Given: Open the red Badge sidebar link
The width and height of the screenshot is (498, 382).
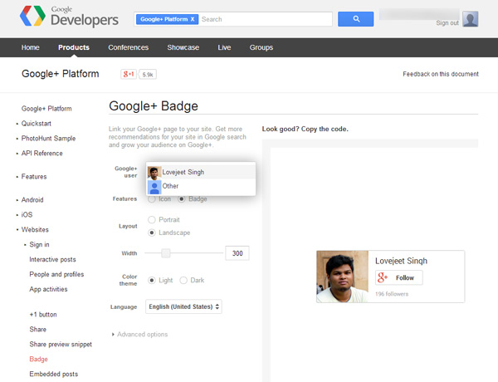Looking at the screenshot, I should pos(38,359).
